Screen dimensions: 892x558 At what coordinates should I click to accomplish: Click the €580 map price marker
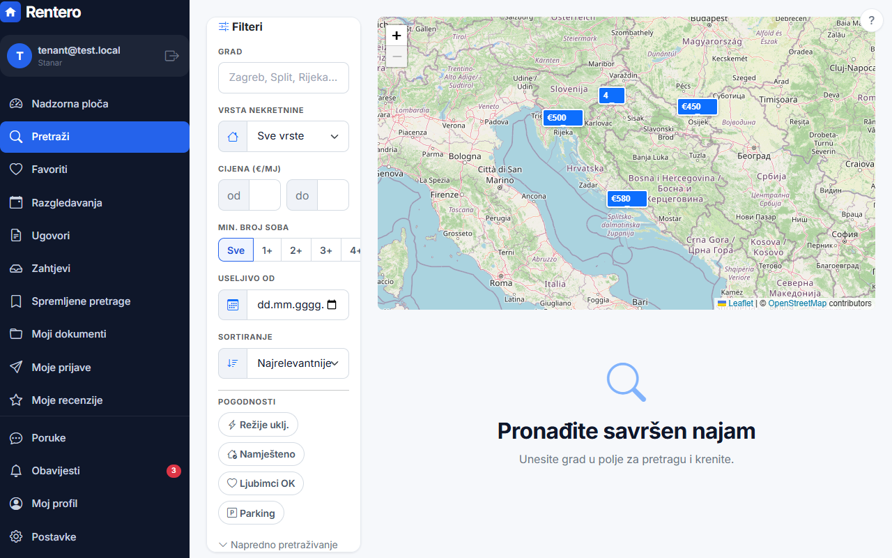click(626, 199)
